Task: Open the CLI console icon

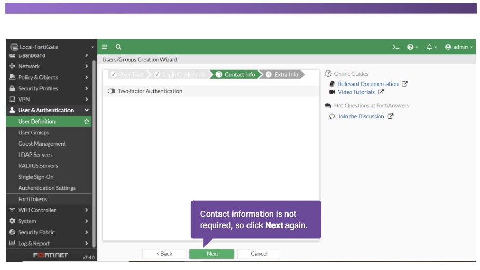Action: pos(396,47)
